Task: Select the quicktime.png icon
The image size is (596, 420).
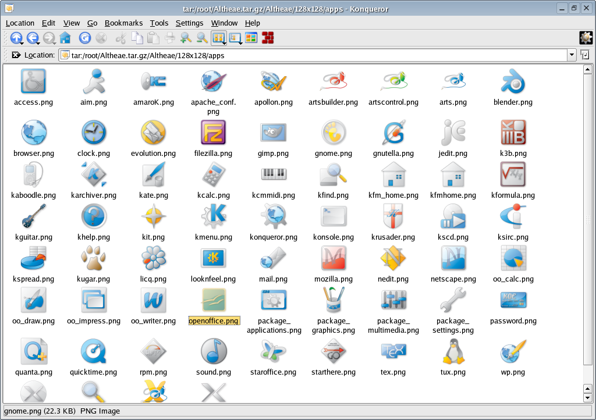Action: pos(94,351)
